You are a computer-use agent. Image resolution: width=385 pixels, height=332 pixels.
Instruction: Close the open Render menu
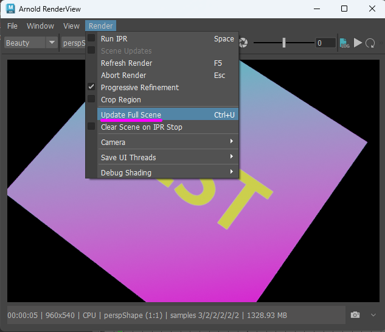pyautogui.click(x=101, y=26)
